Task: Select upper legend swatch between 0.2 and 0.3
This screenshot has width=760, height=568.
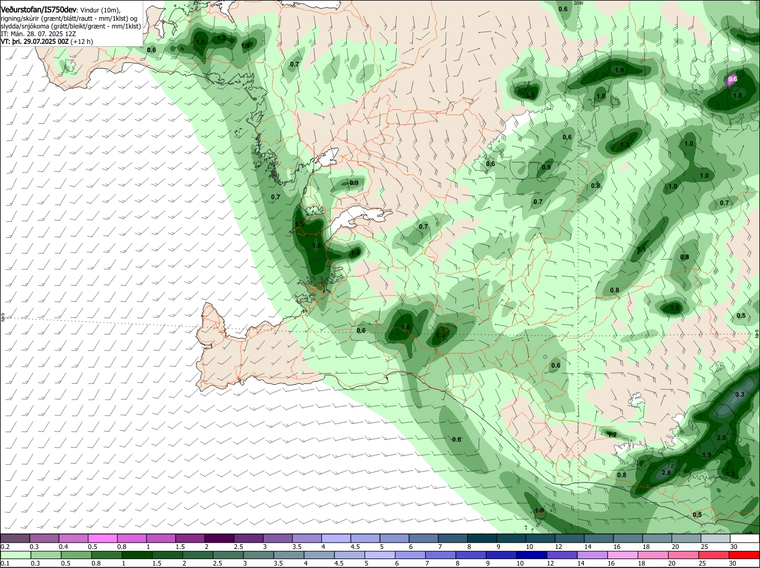Action: (15, 538)
